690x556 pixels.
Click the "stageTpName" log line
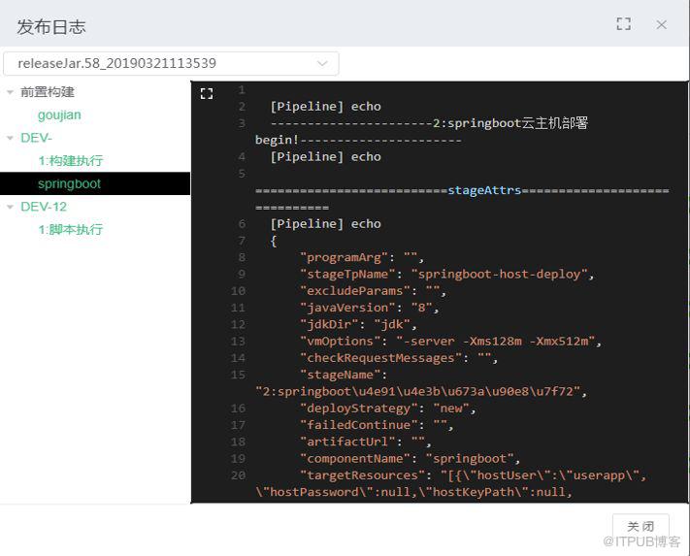pos(446,274)
